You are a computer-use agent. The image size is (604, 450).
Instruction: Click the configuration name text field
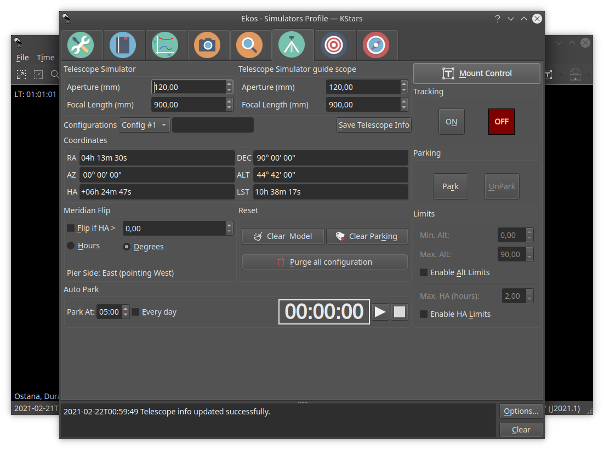[x=213, y=125]
